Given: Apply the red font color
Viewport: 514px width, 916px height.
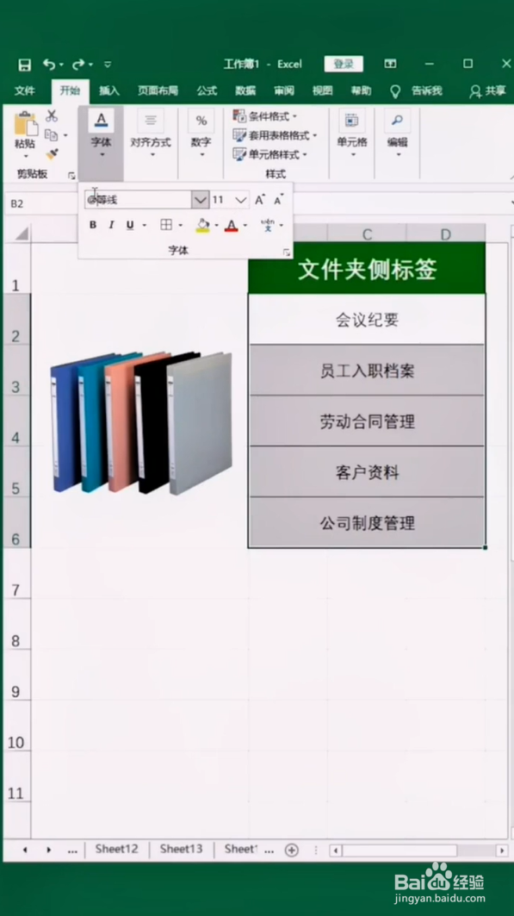Looking at the screenshot, I should coord(232,226).
